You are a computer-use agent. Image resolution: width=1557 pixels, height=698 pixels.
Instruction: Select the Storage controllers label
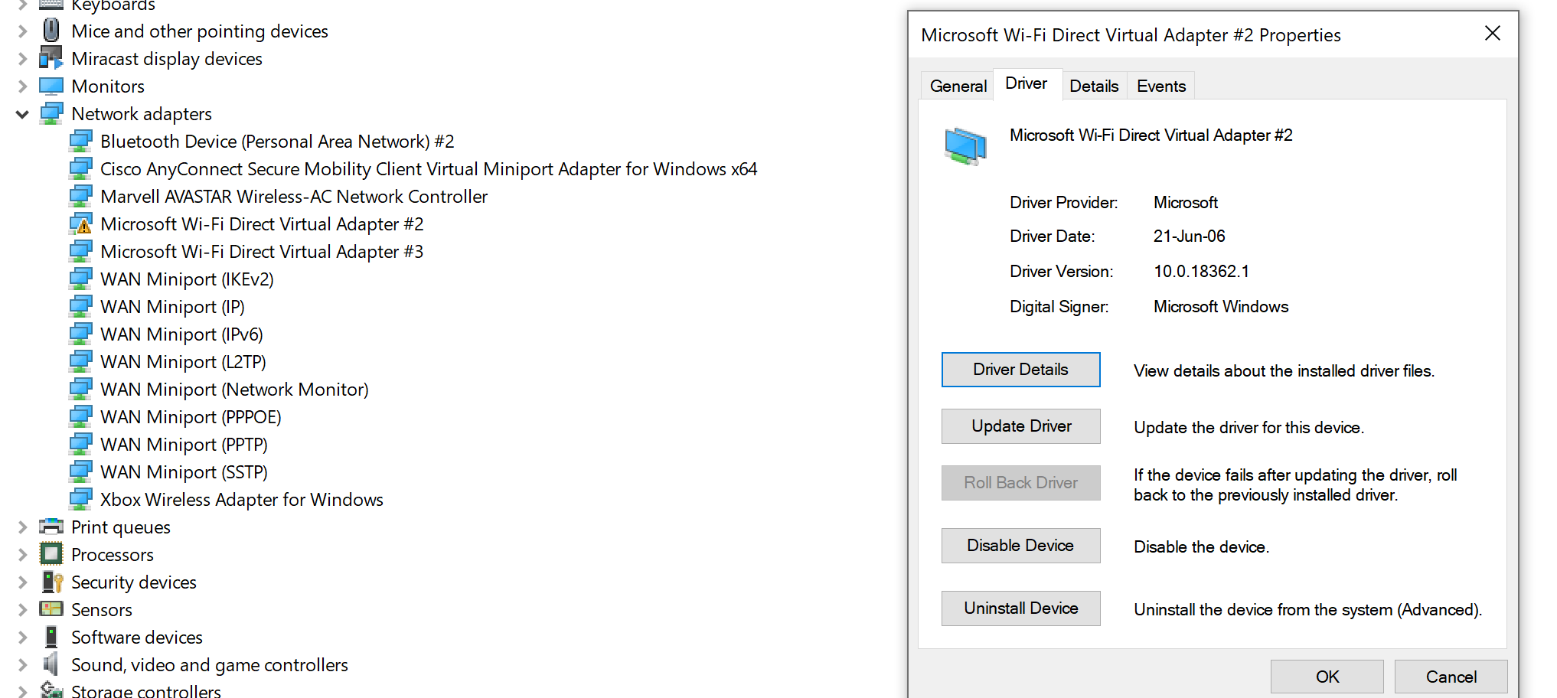[x=146, y=690]
